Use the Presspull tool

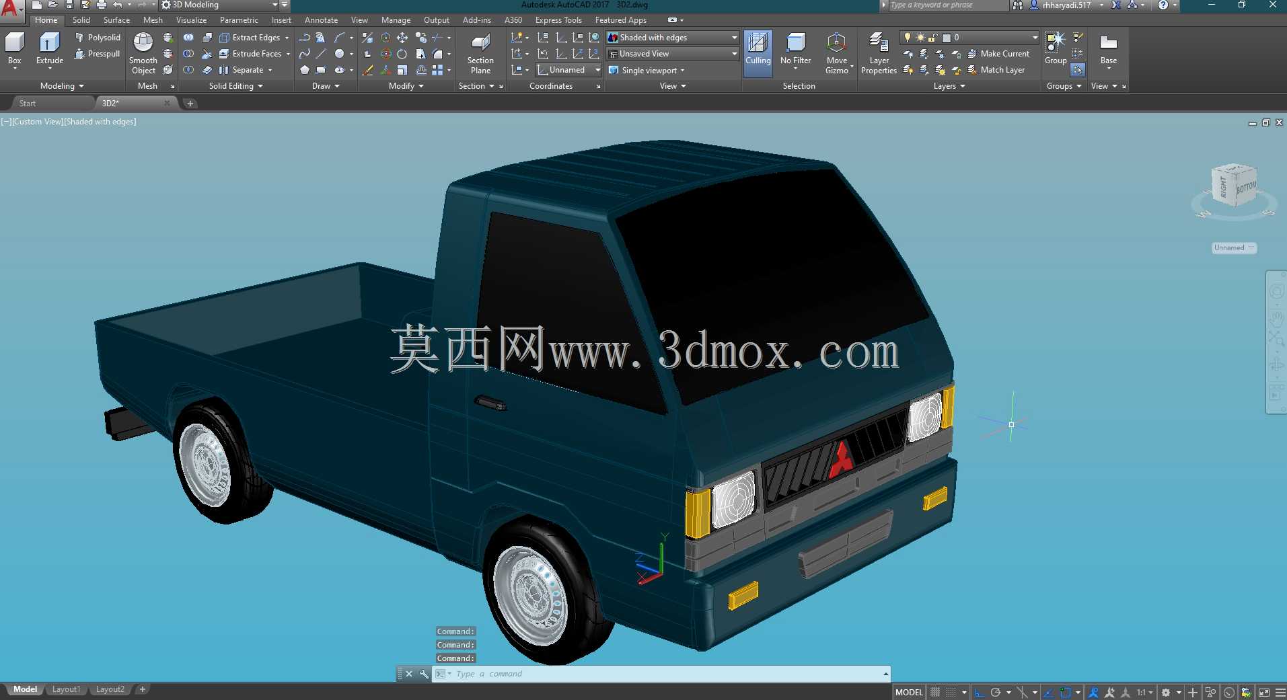pos(98,54)
